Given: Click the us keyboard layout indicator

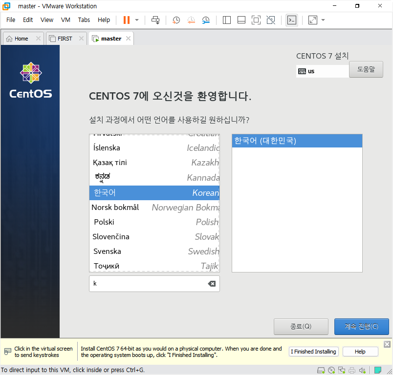Looking at the screenshot, I should point(322,71).
